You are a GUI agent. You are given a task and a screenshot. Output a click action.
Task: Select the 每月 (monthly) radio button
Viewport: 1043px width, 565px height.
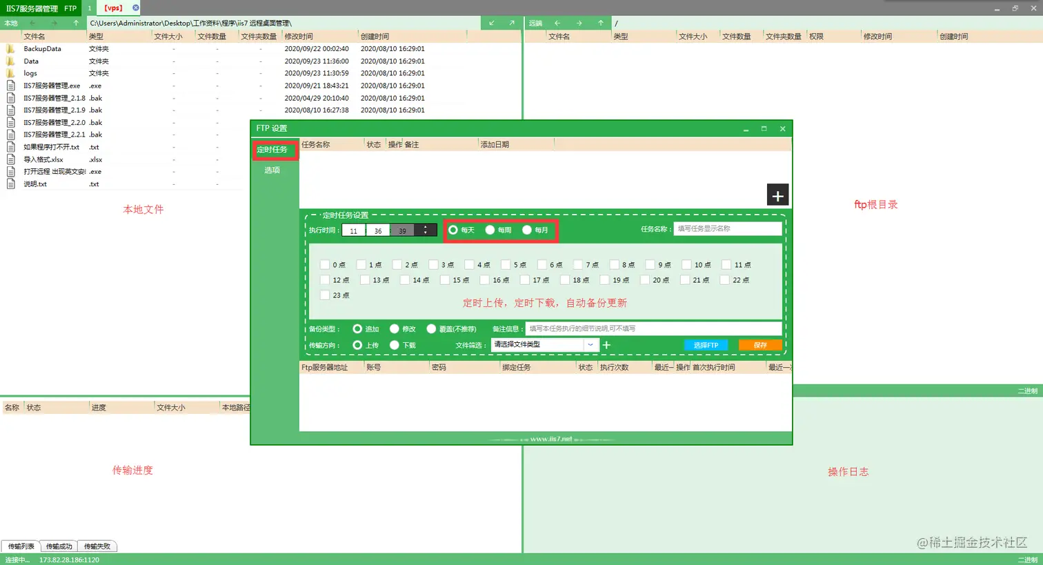coord(527,230)
